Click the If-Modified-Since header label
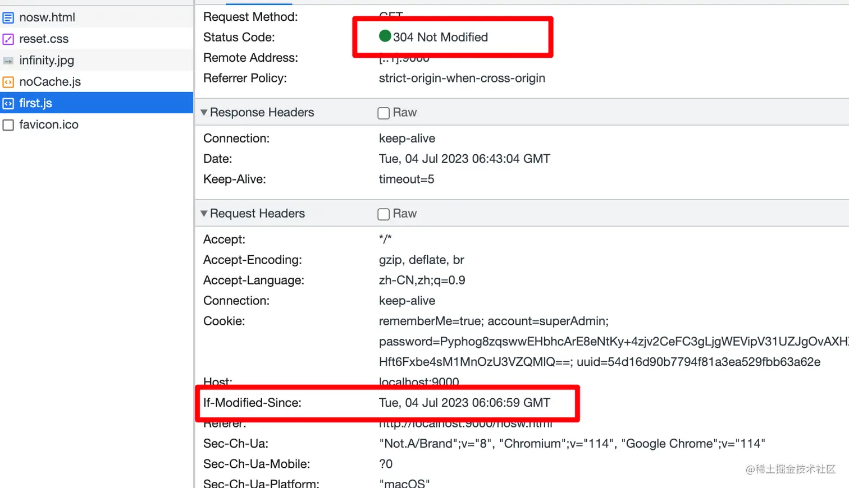 coord(252,403)
